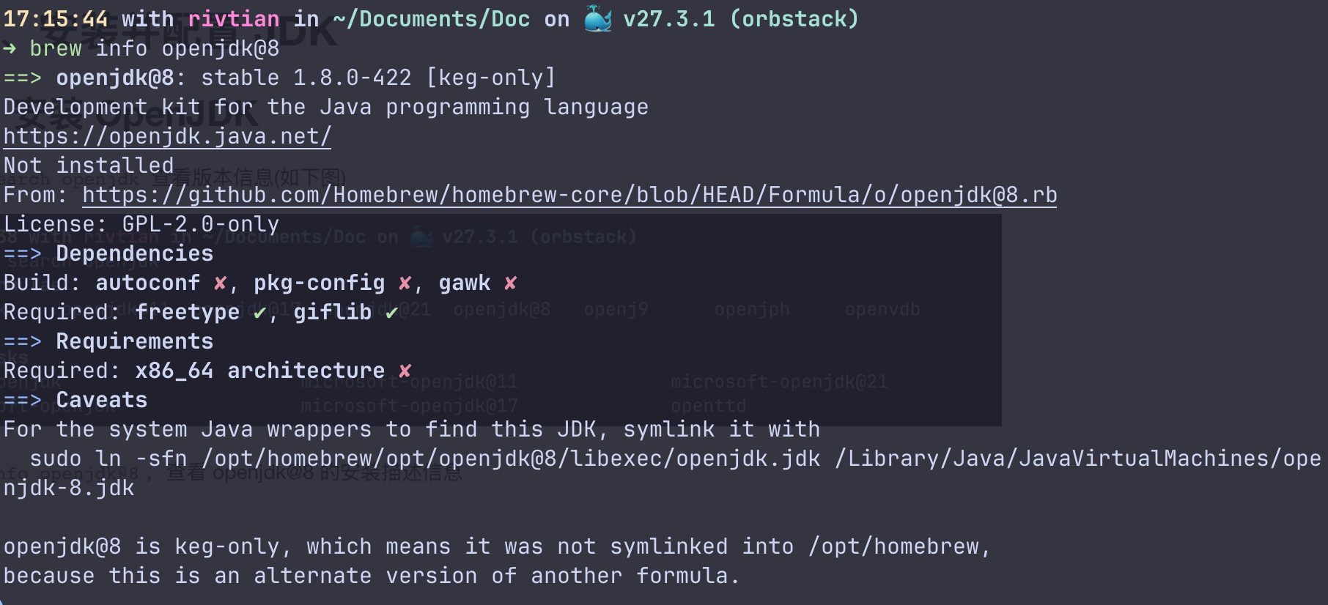
Task: Click the timestamp '17:15:44' in prompt
Action: click(56, 19)
